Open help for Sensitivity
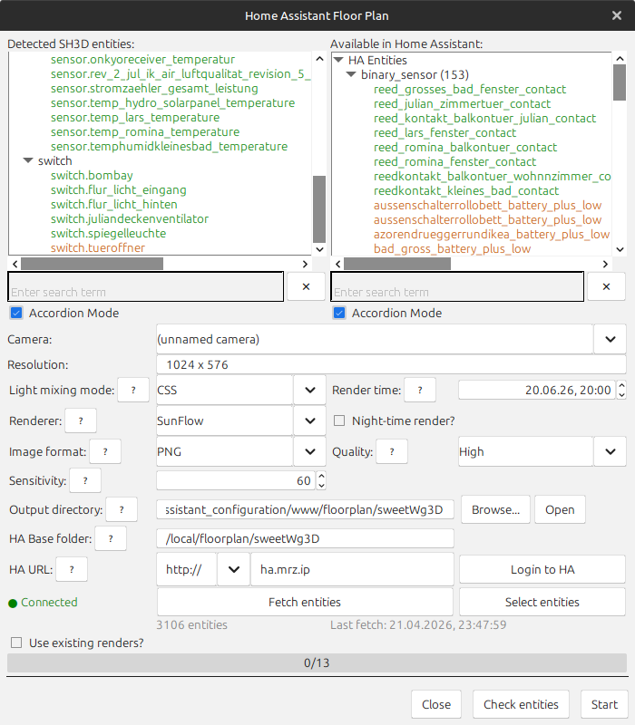The height and width of the screenshot is (725, 635). click(85, 480)
